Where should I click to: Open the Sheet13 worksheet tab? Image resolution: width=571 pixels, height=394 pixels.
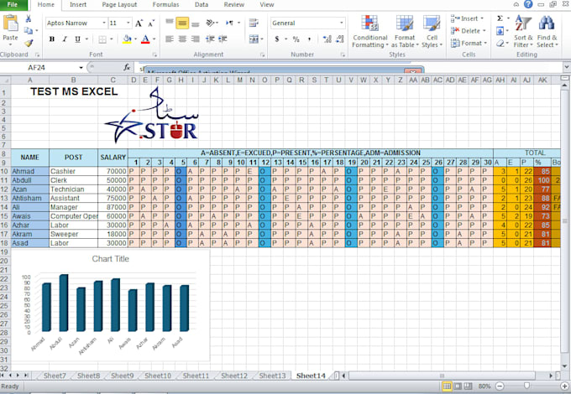tap(272, 376)
